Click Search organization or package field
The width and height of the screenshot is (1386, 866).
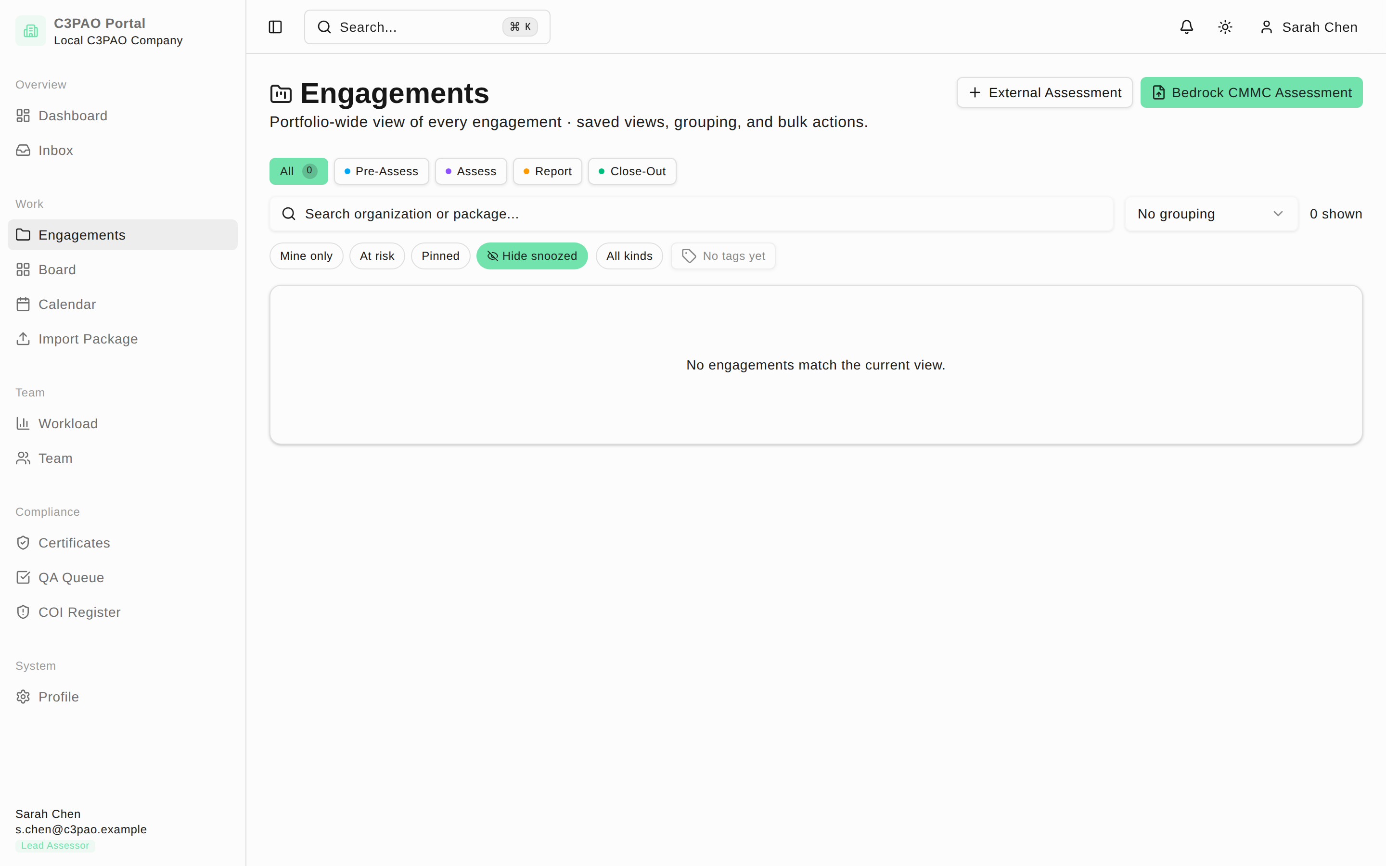tap(691, 214)
